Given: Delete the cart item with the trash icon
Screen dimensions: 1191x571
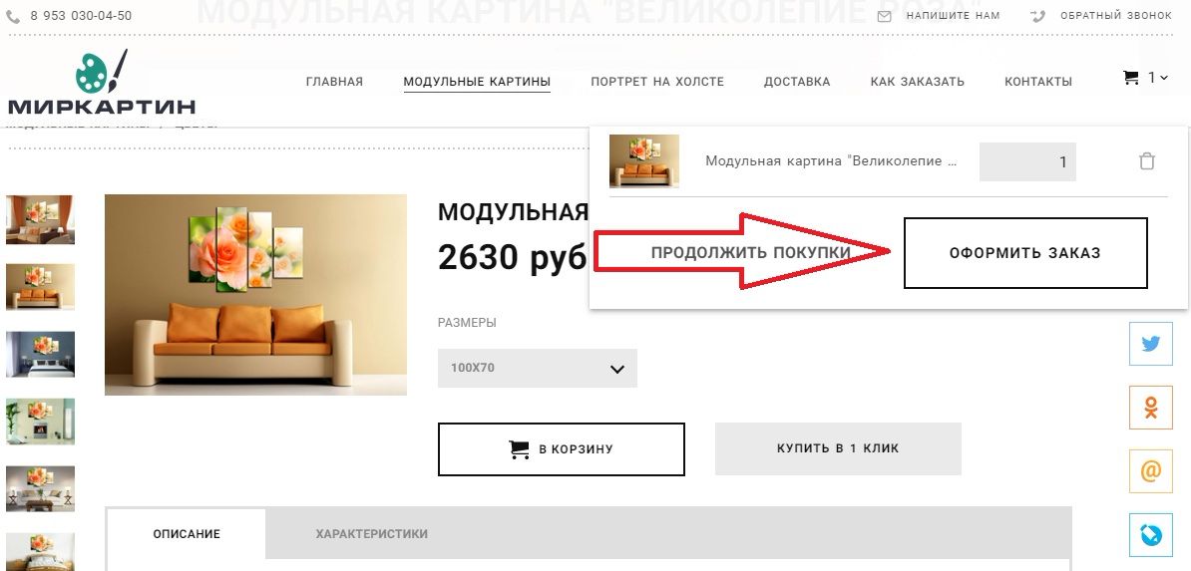Looking at the screenshot, I should [x=1147, y=161].
